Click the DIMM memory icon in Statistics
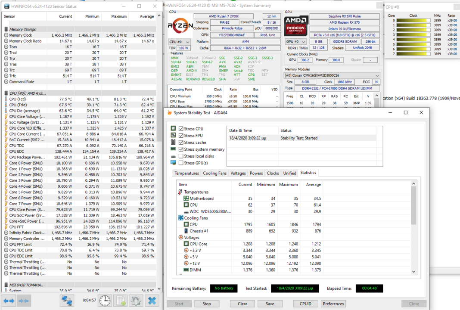Viewport: 460px width, 310px height. [x=186, y=270]
